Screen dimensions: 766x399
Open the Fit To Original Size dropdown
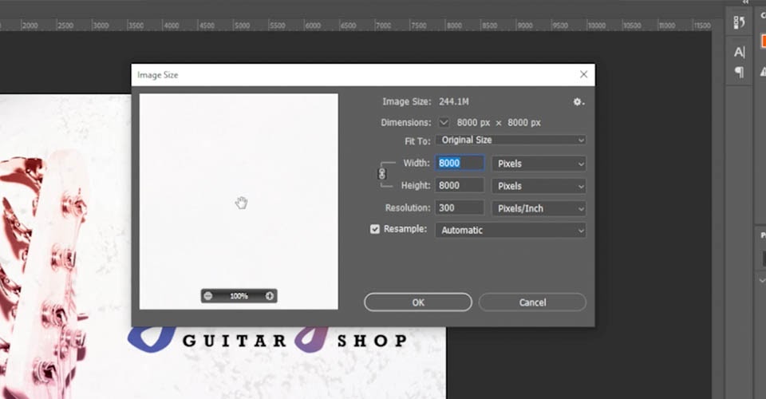click(511, 140)
